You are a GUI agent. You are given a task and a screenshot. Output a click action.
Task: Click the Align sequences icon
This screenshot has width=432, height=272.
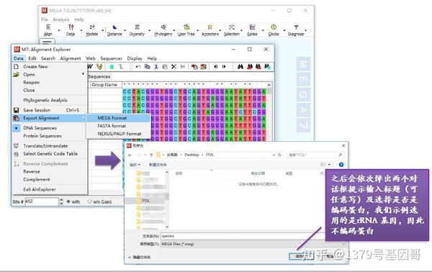pyautogui.click(x=48, y=30)
